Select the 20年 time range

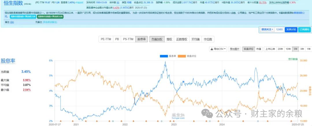[x=280, y=49]
